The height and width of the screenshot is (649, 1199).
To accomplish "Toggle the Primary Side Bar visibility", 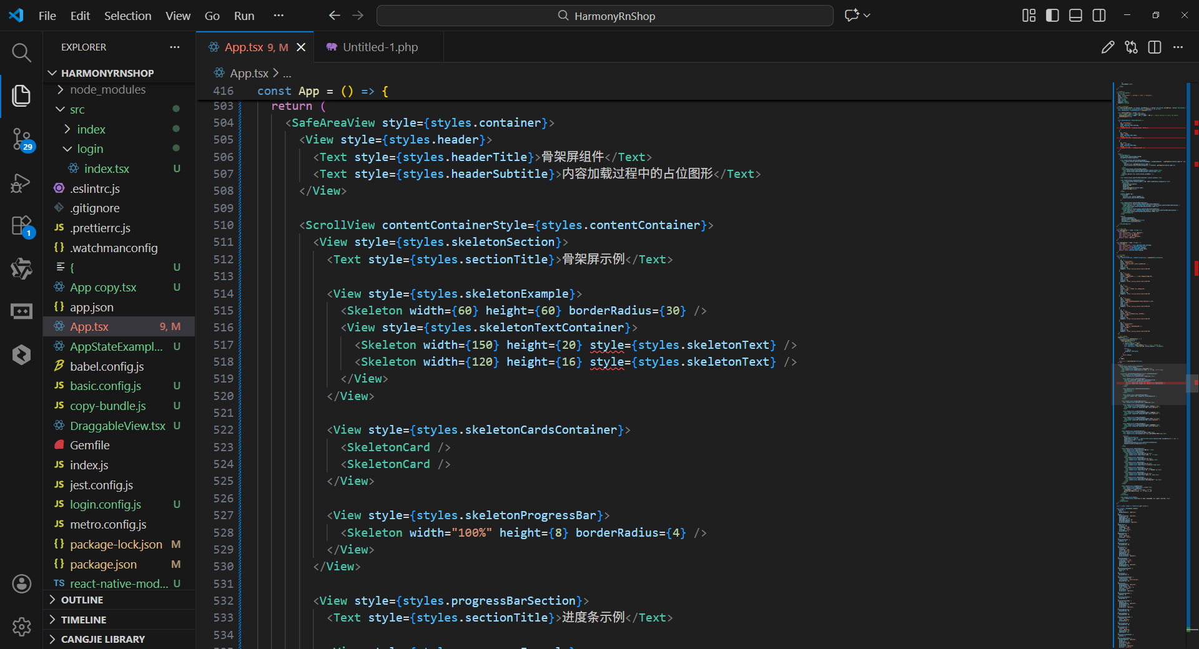I will pyautogui.click(x=1052, y=16).
